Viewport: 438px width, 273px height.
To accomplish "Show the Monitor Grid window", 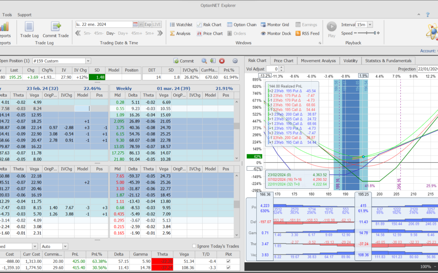I will pyautogui.click(x=275, y=25).
